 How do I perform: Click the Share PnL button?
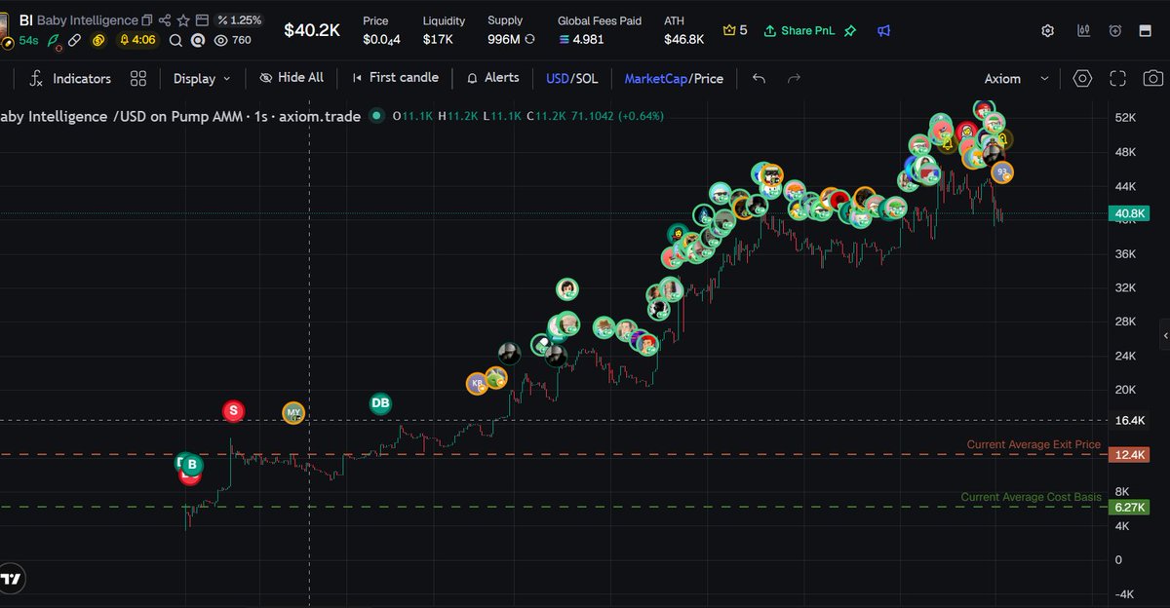point(800,30)
